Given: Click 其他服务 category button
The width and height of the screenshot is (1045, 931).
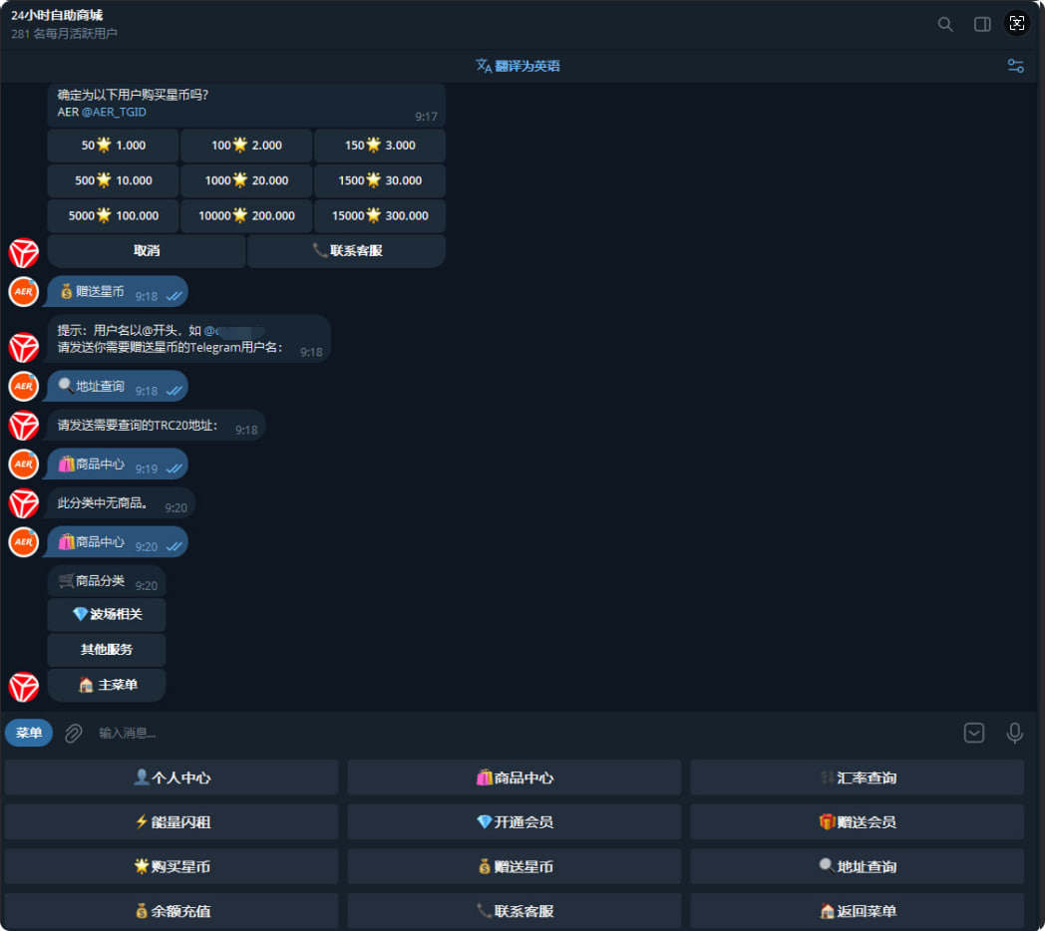Looking at the screenshot, I should [x=107, y=650].
